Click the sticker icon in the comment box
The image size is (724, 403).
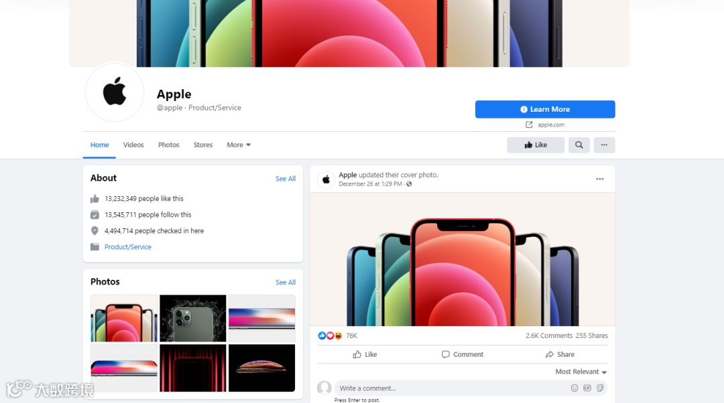pos(600,388)
